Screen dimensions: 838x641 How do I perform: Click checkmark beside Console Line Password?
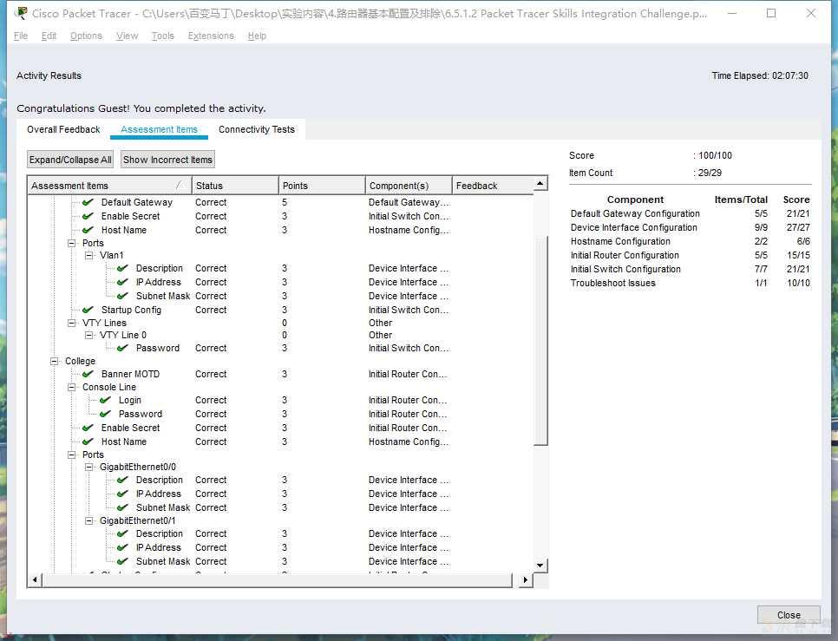coord(105,414)
